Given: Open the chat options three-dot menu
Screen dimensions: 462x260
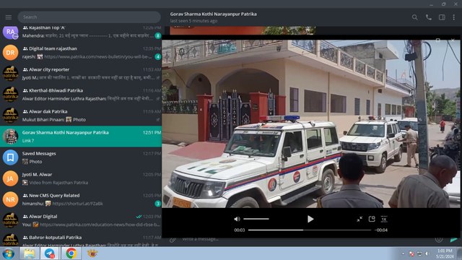Looking at the screenshot, I should tap(454, 17).
